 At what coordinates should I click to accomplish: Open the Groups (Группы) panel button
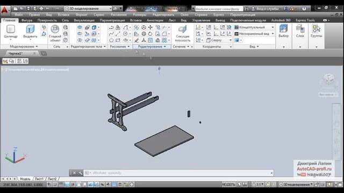(x=317, y=31)
